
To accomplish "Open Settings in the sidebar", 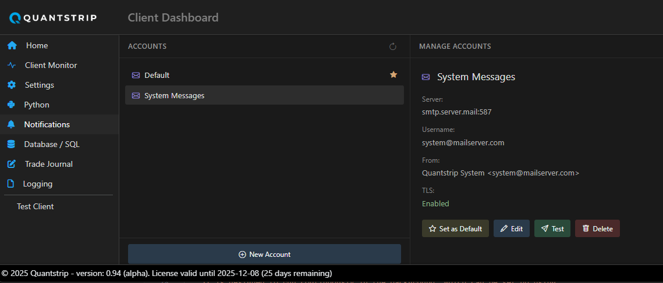I will pos(59,85).
